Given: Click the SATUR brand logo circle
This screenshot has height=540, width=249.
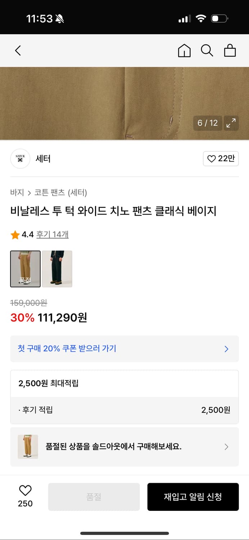Looking at the screenshot, I should [x=20, y=159].
